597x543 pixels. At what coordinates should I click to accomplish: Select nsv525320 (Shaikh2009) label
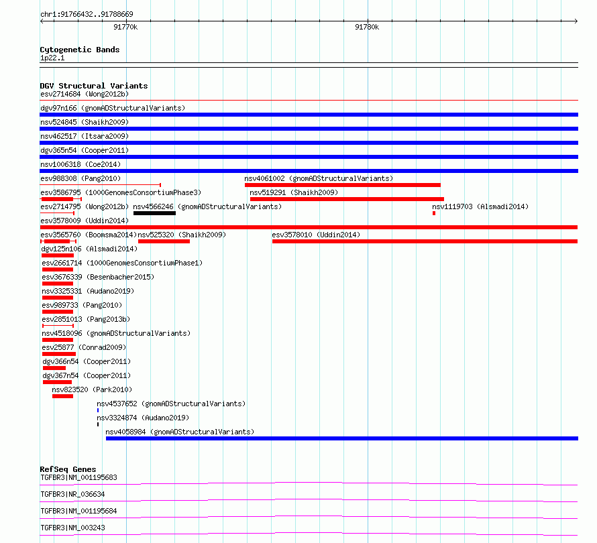pos(182,235)
